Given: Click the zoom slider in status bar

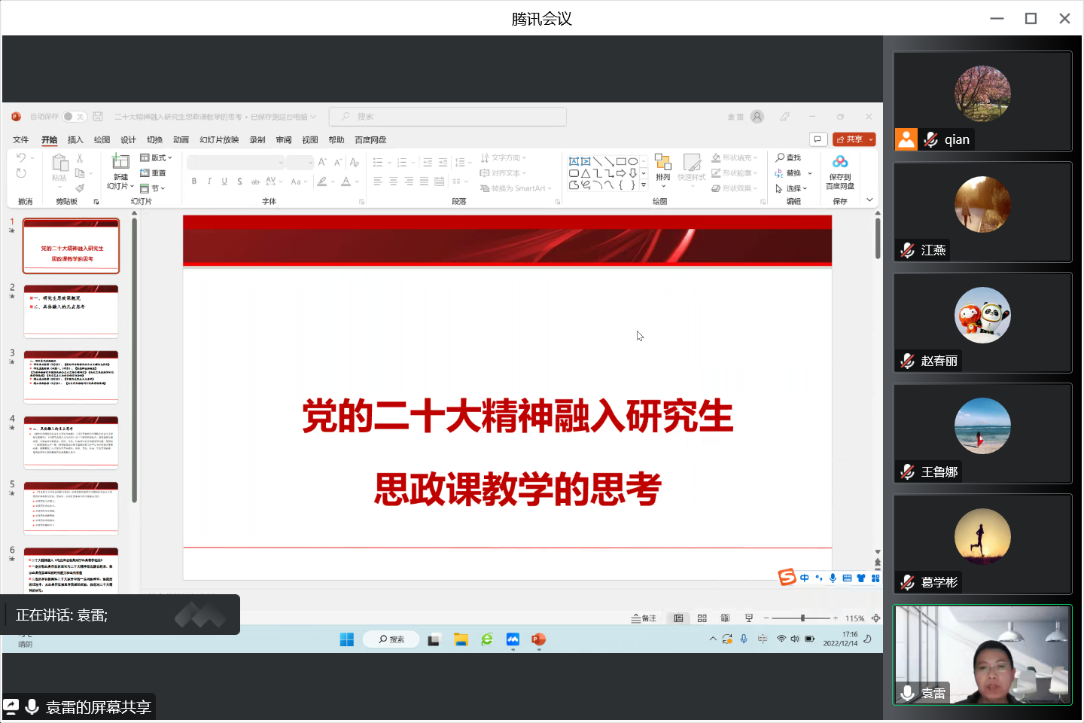Looking at the screenshot, I should (x=802, y=618).
